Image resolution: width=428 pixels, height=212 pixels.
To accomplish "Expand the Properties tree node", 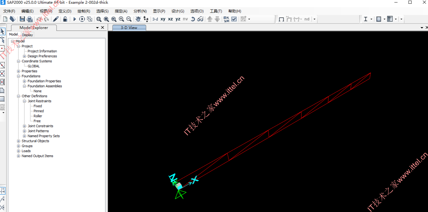I will pos(19,71).
